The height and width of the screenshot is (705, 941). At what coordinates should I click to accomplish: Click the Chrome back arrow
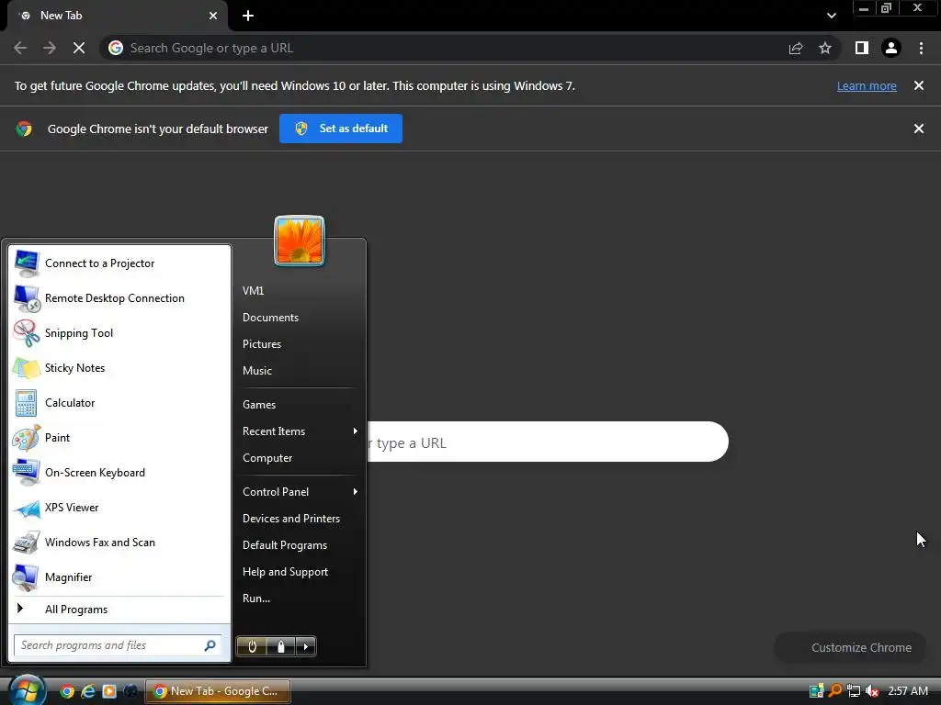[x=20, y=48]
